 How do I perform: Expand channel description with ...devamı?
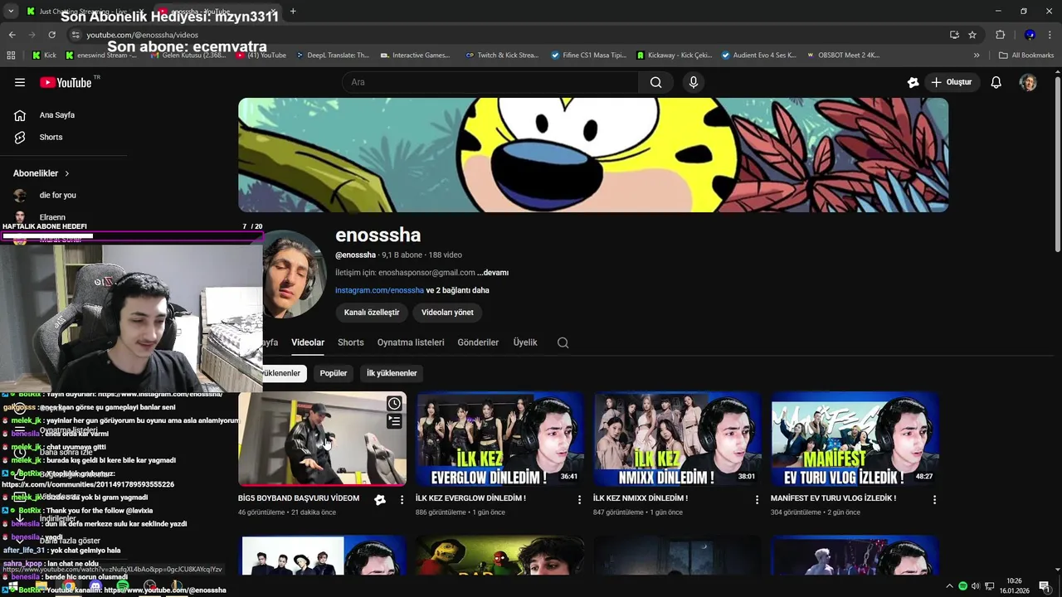point(493,273)
